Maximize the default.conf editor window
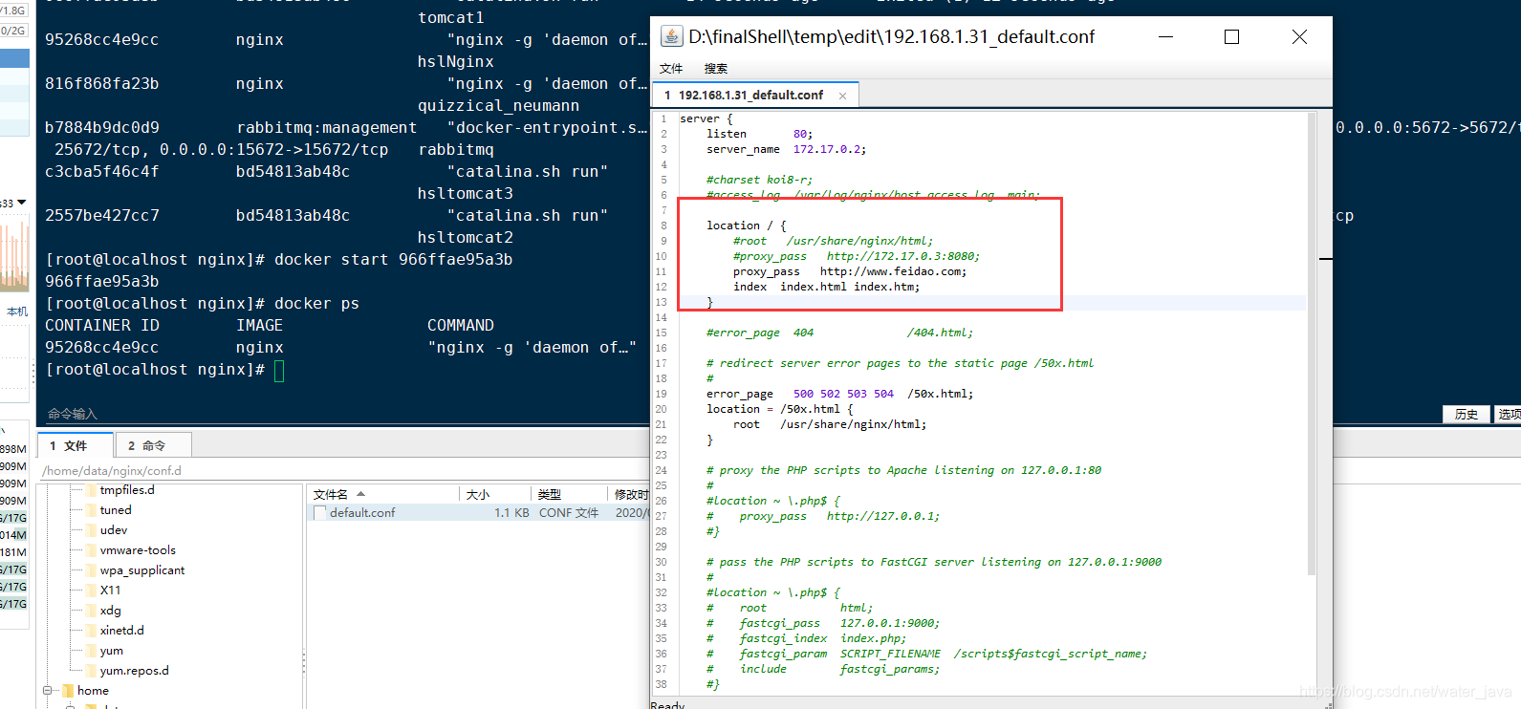This screenshot has height=709, width=1521. 1231,36
